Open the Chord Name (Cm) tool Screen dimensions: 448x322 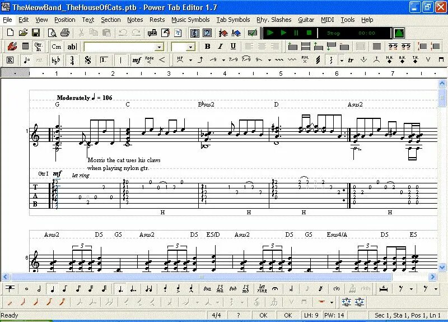tap(57, 46)
